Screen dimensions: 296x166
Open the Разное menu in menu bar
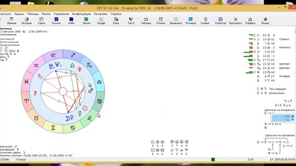tap(46, 14)
